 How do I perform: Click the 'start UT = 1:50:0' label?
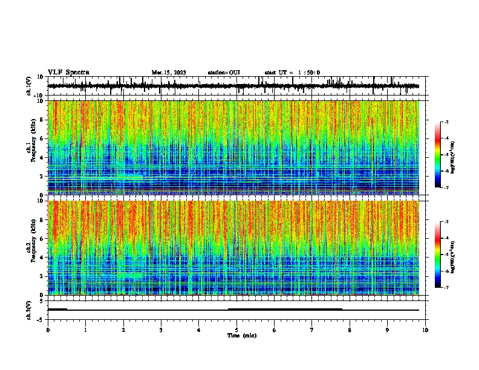tap(292, 73)
